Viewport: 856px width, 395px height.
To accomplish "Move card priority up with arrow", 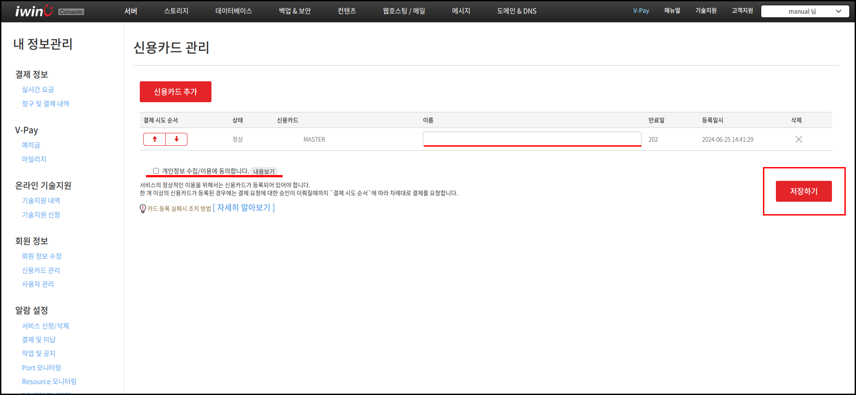I will click(154, 139).
